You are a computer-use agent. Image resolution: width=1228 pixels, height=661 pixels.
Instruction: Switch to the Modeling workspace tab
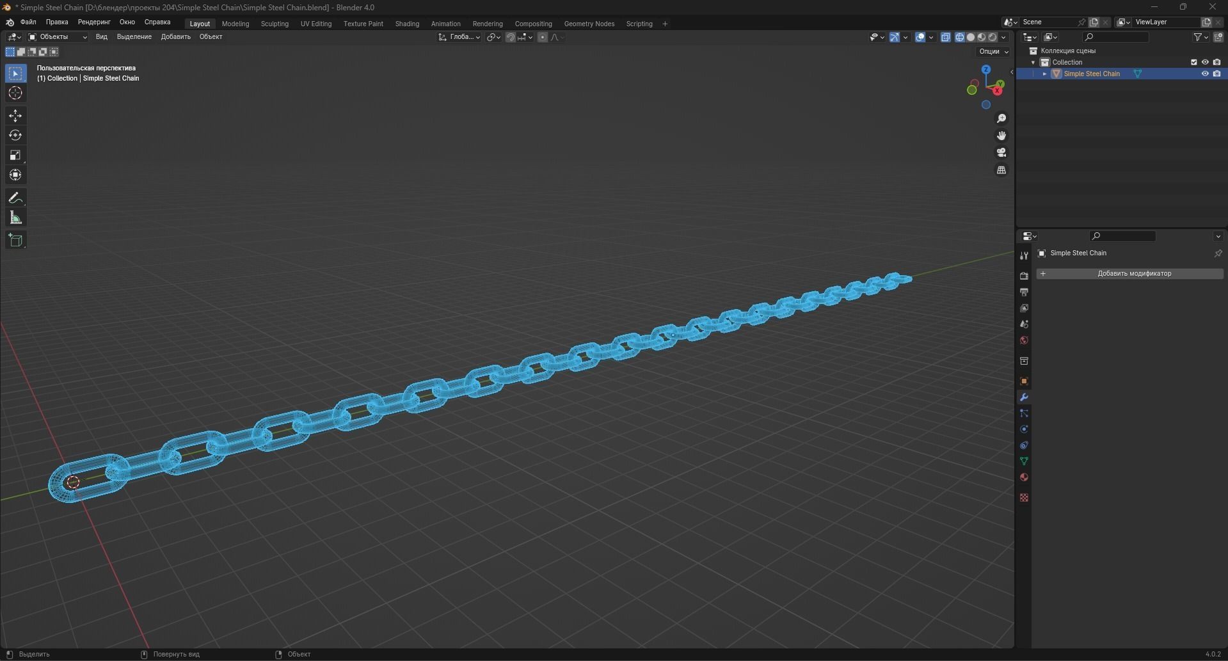[235, 24]
